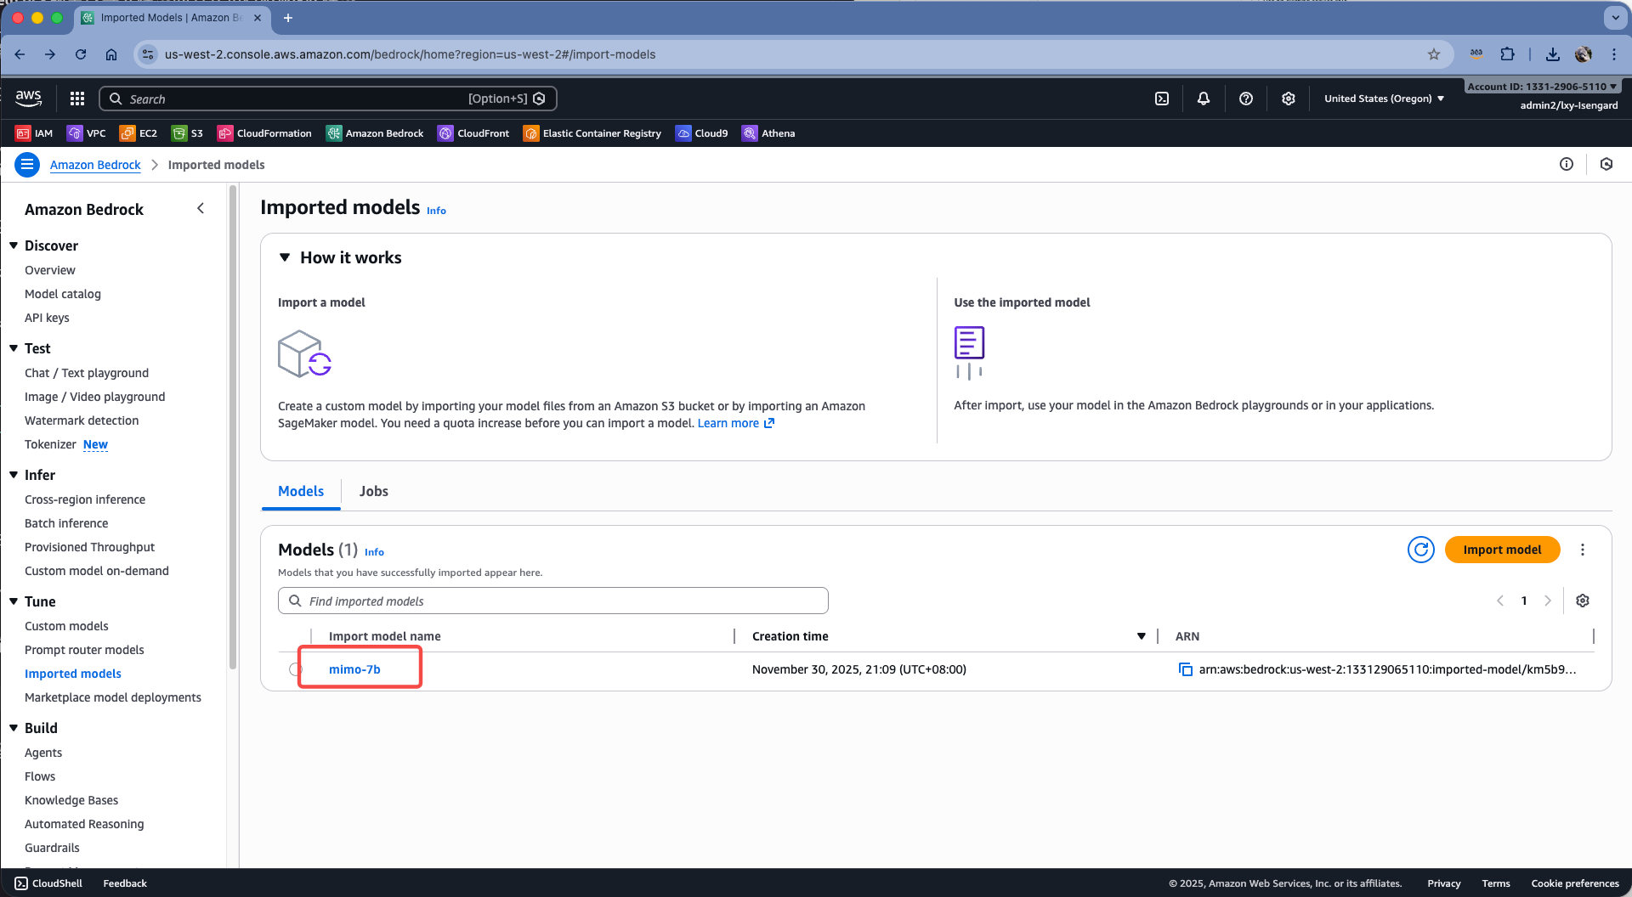Collapse the Amazon Bedrock sidebar panel
Screen dimensions: 1632x897
coord(201,209)
